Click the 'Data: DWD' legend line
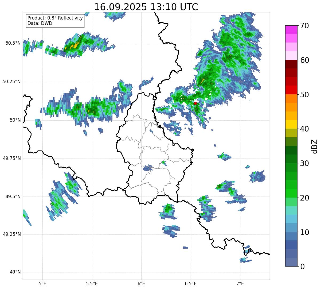This screenshot has height=289, width=321. pos(40,23)
